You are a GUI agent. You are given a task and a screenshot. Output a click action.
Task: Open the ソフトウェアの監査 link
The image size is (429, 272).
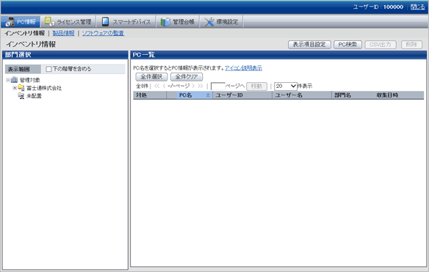(103, 33)
